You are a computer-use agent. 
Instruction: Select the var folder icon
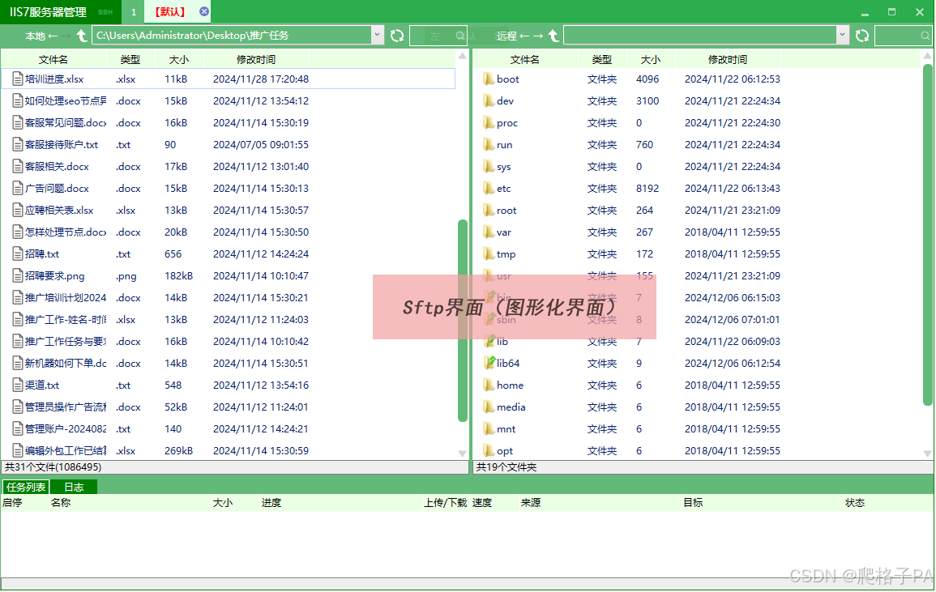coord(489,232)
